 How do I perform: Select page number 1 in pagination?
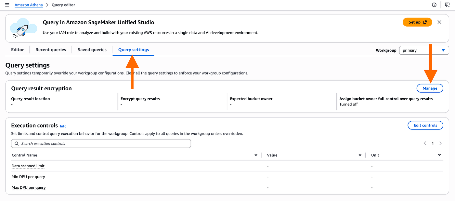pyautogui.click(x=433, y=143)
